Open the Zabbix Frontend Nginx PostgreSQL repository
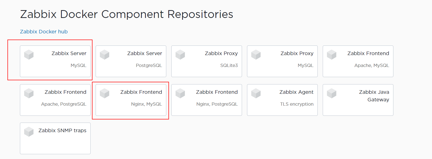 pos(206,100)
